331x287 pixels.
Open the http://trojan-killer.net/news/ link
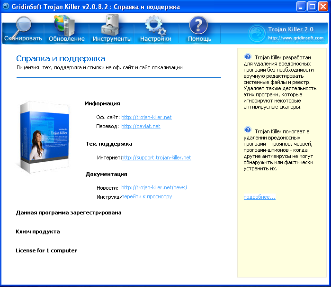pos(154,187)
